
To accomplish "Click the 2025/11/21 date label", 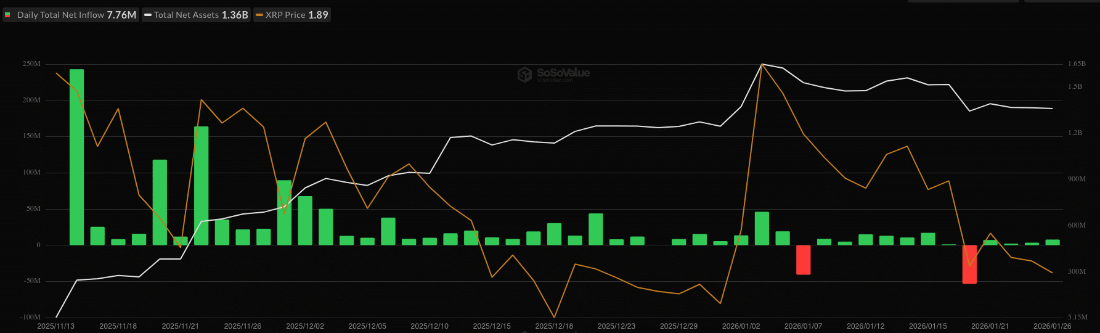I will click(181, 326).
